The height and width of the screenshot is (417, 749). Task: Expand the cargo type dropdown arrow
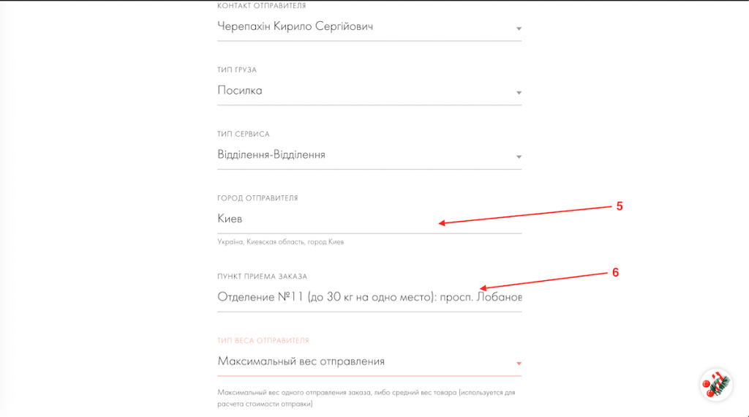click(519, 94)
